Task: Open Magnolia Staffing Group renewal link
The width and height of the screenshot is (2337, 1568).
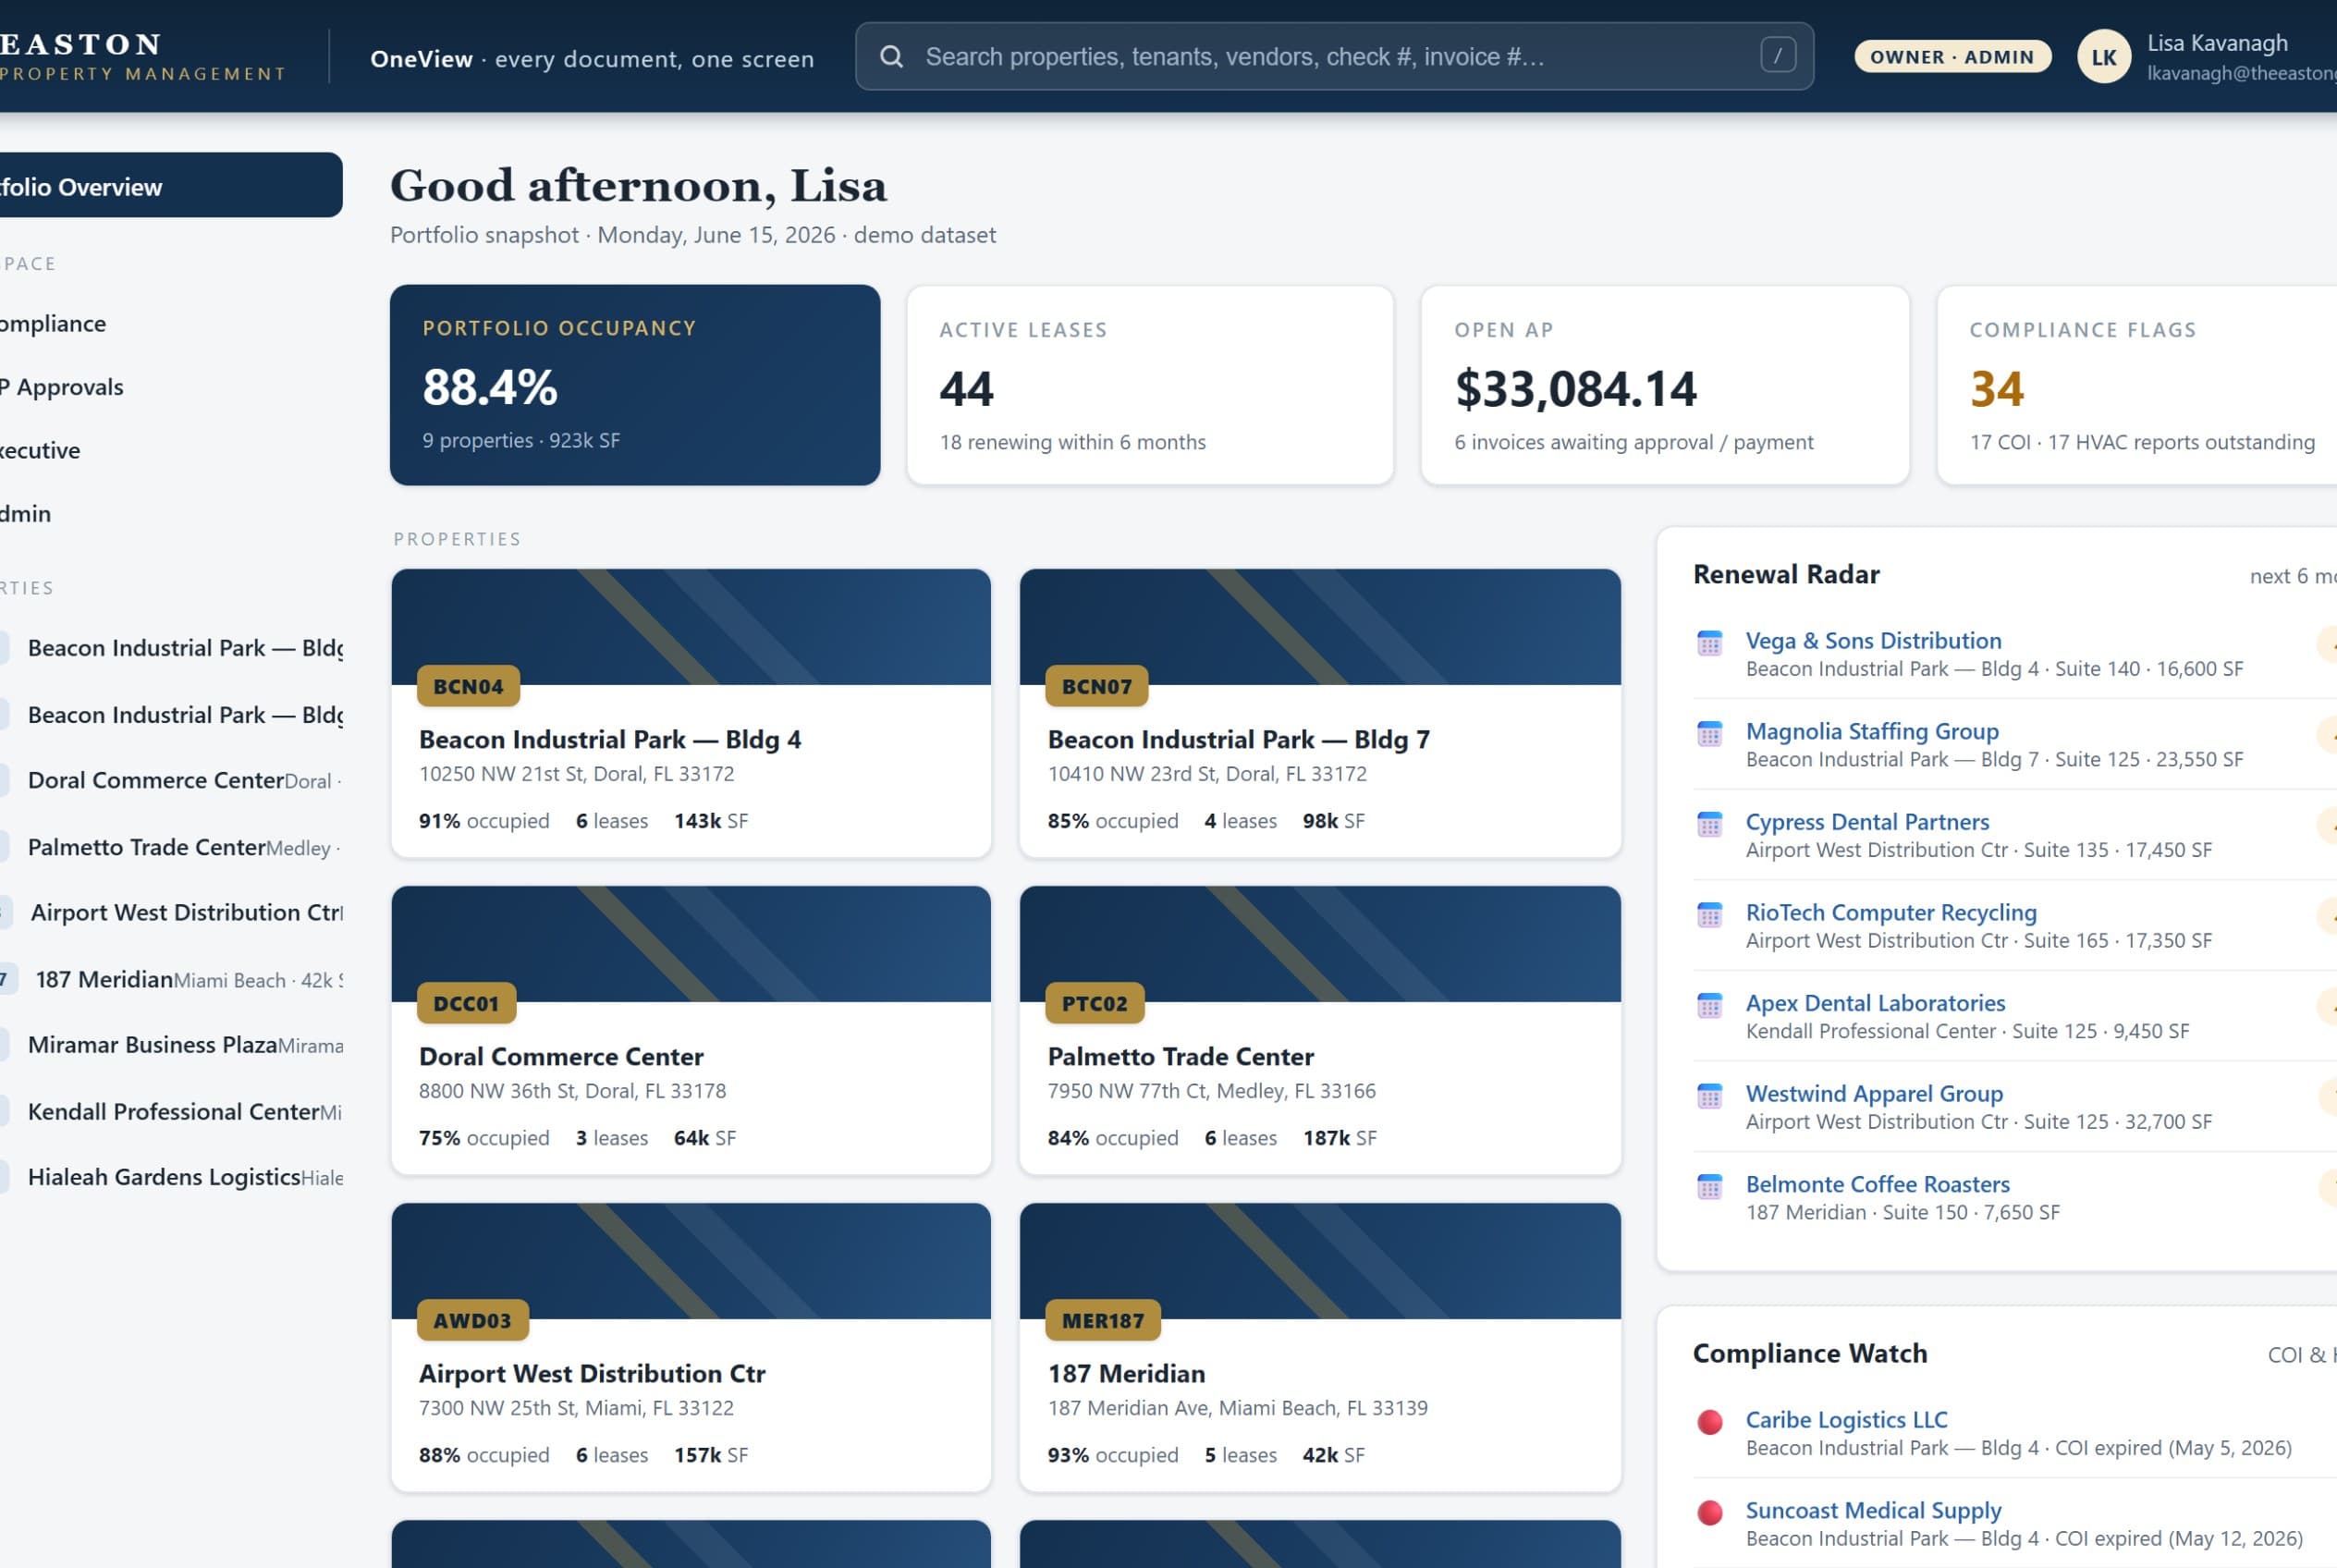Action: [x=1872, y=731]
